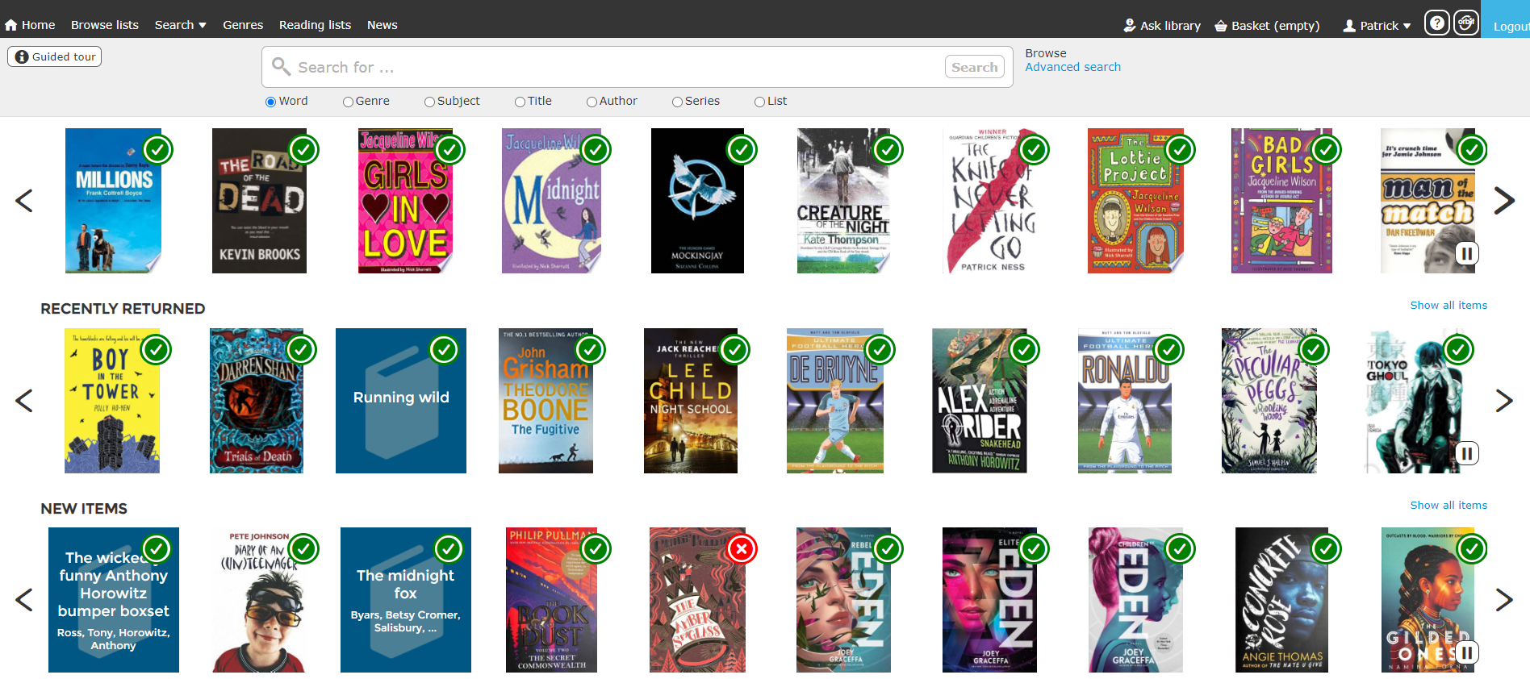Click availability tick on Alex Rider Snakehead
Image resolution: width=1530 pixels, height=679 pixels.
(x=1024, y=349)
